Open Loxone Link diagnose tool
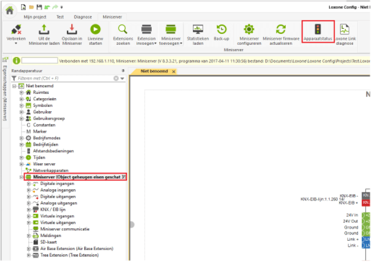This screenshot has width=371, height=269. point(345,30)
